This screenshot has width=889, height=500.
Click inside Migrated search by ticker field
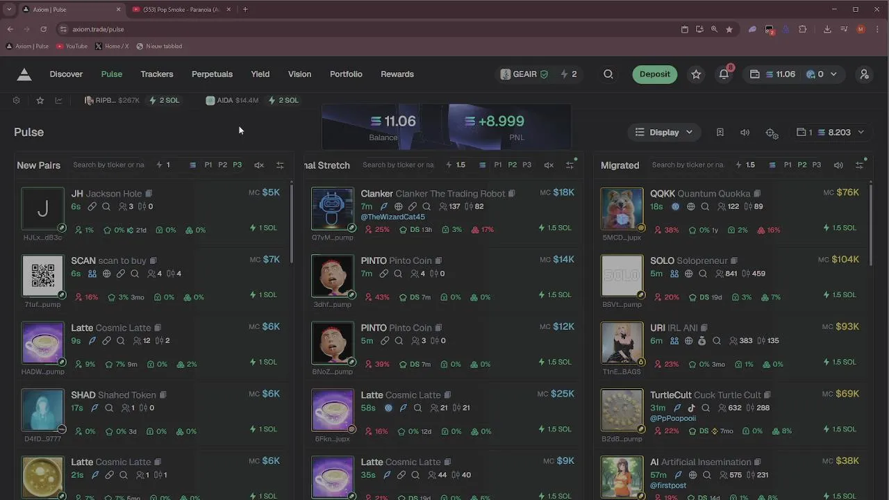click(x=688, y=165)
